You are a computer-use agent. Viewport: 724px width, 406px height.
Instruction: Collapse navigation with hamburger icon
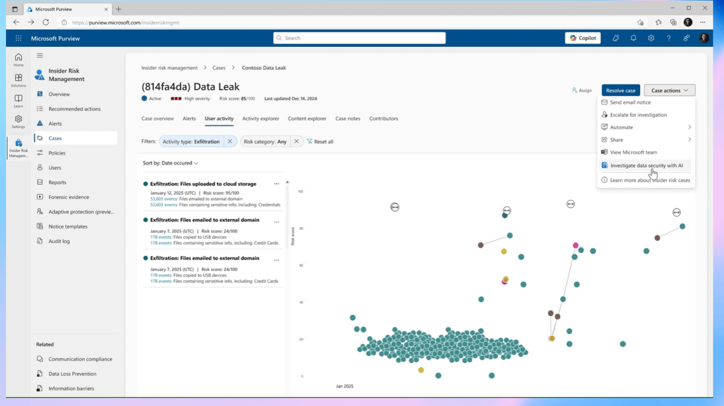40,55
